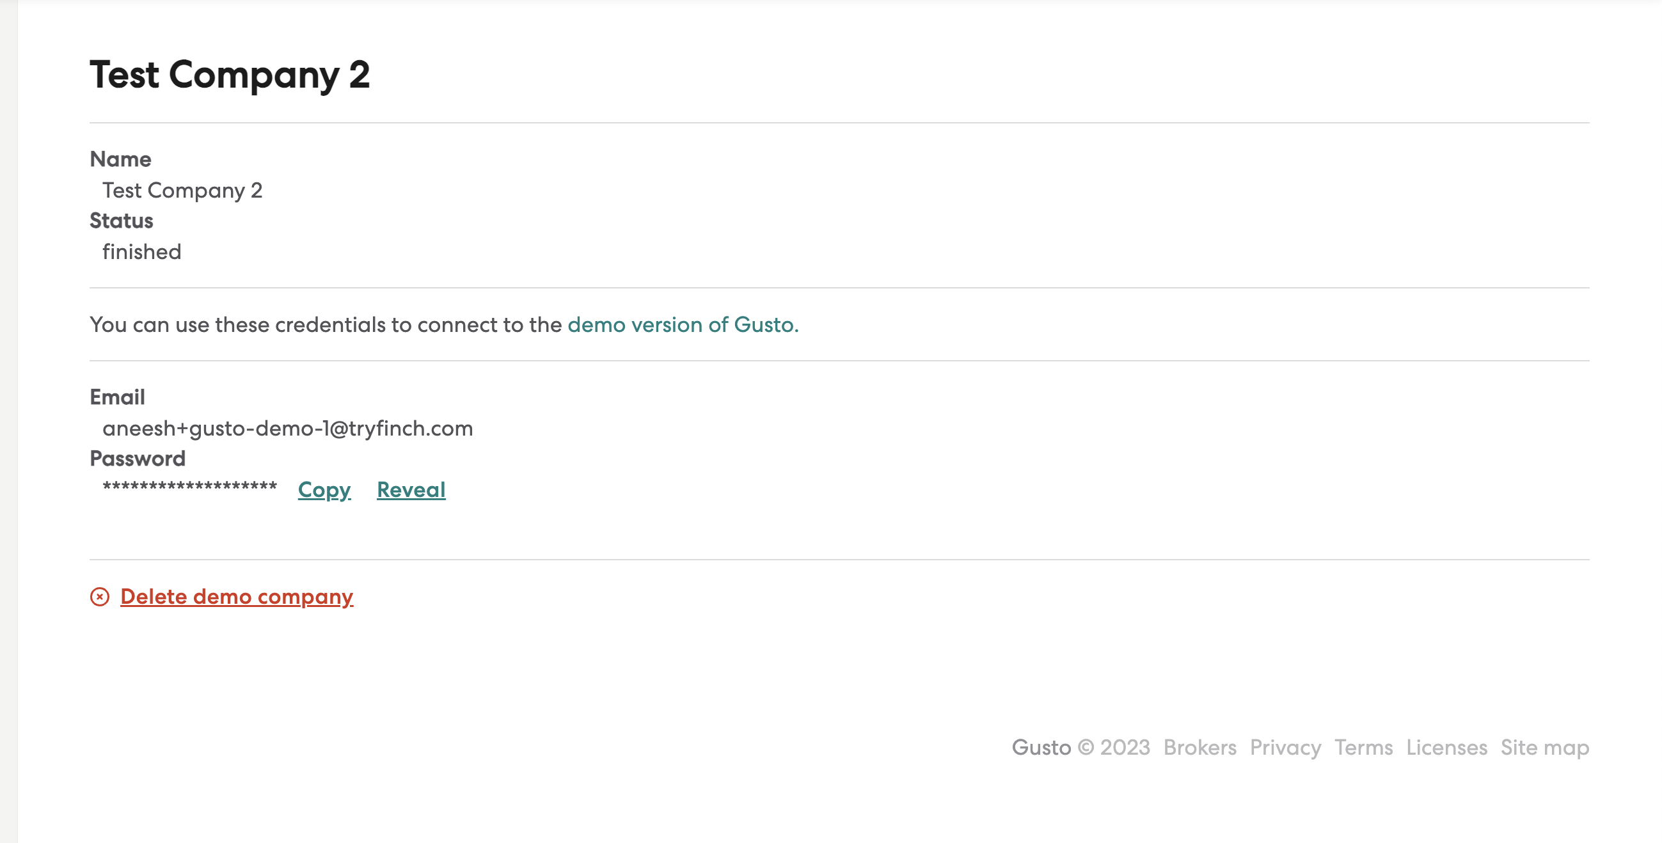Click the Test Company 2 page heading
This screenshot has width=1662, height=843.
pyautogui.click(x=230, y=75)
